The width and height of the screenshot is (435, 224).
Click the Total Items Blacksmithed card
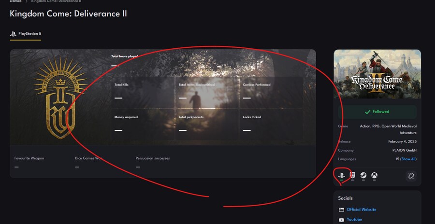click(207, 92)
